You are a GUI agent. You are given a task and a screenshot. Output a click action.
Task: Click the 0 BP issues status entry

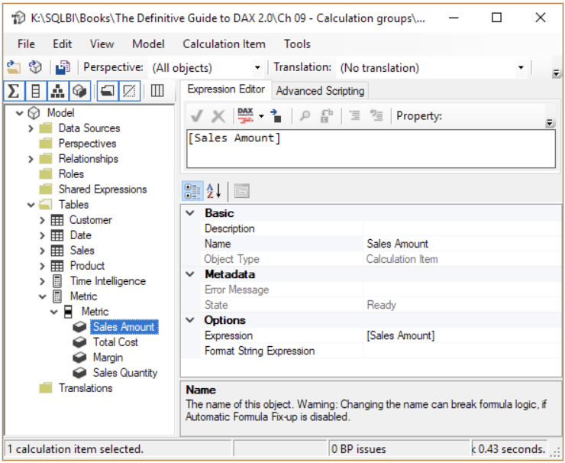(399, 449)
